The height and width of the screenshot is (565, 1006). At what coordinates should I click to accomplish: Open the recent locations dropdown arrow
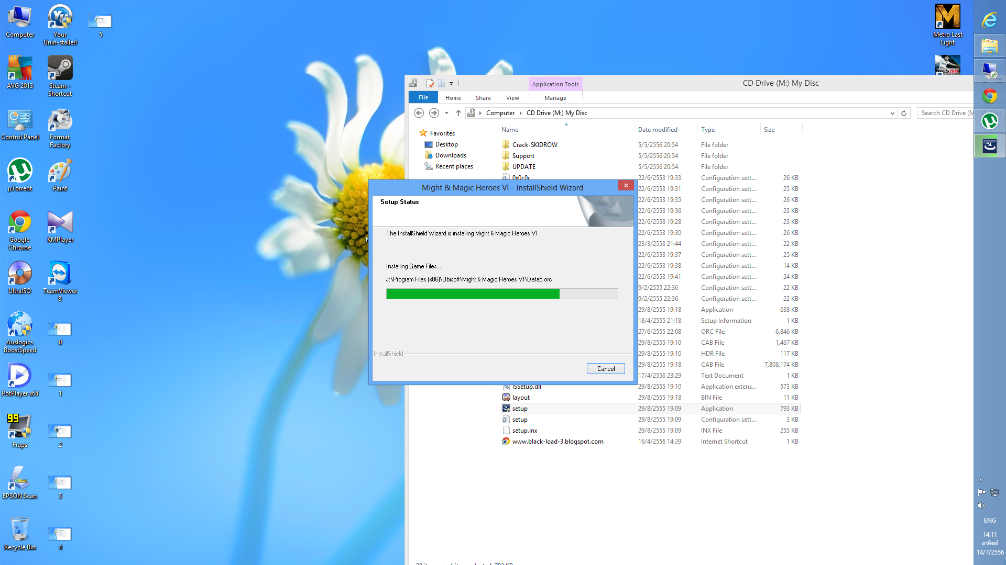click(x=446, y=113)
